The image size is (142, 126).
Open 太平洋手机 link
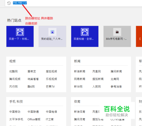(16, 119)
